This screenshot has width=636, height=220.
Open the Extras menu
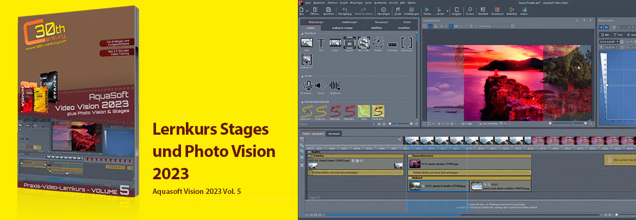point(368,2)
